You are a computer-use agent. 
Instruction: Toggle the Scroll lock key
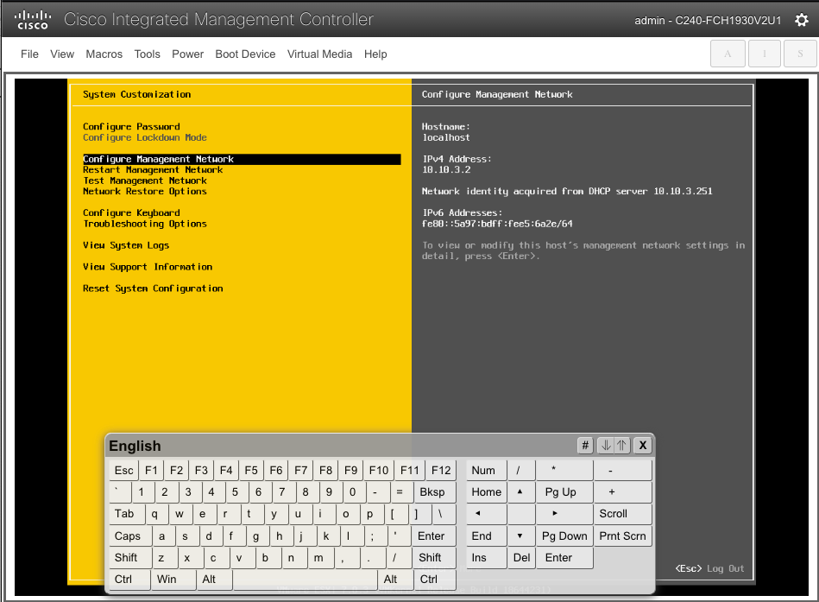[x=622, y=514]
